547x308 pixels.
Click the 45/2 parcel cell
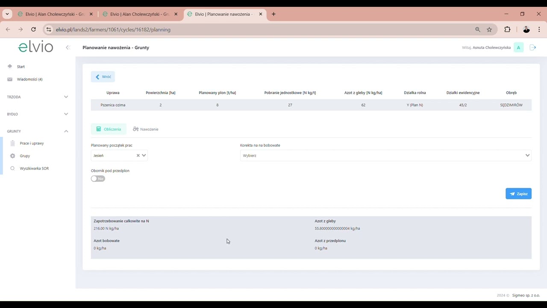463,105
